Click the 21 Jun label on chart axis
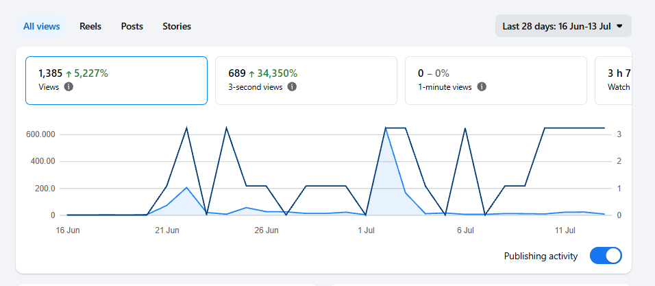Viewport: 655px width, 286px height. [x=167, y=230]
